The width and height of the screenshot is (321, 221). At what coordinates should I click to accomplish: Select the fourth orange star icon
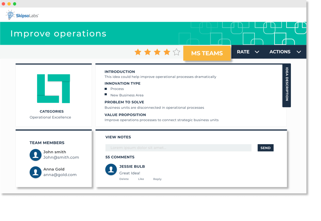pyautogui.click(x=167, y=52)
